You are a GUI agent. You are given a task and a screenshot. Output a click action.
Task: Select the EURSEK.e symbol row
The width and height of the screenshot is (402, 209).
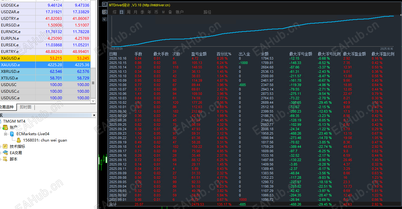coord(45,45)
